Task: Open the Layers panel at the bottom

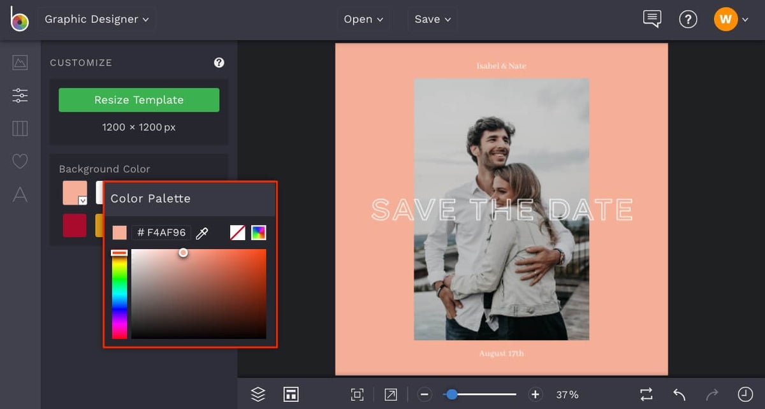Action: point(257,394)
